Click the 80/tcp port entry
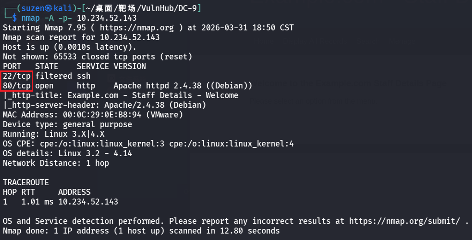Image resolution: width=472 pixels, height=240 pixels. pyautogui.click(x=17, y=86)
